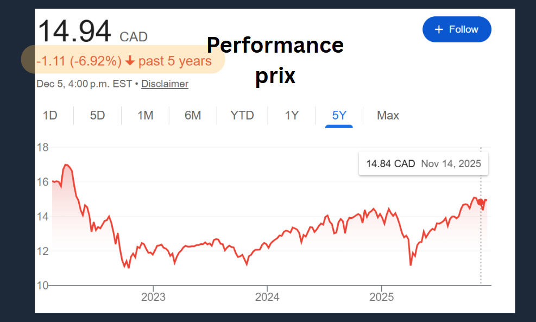Image resolution: width=536 pixels, height=322 pixels.
Task: Toggle the 1Y chart range
Action: (x=291, y=115)
